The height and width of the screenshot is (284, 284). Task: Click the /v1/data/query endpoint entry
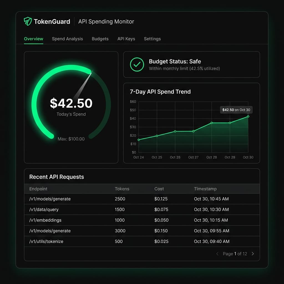click(x=43, y=209)
